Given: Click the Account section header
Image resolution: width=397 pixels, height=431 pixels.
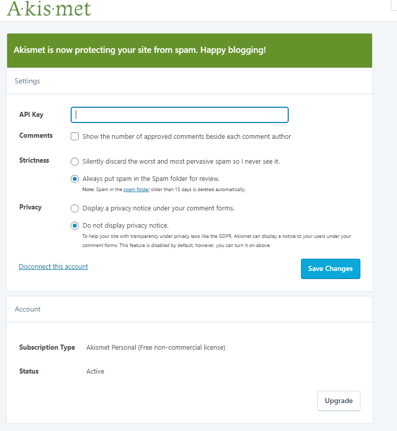Looking at the screenshot, I should (27, 309).
